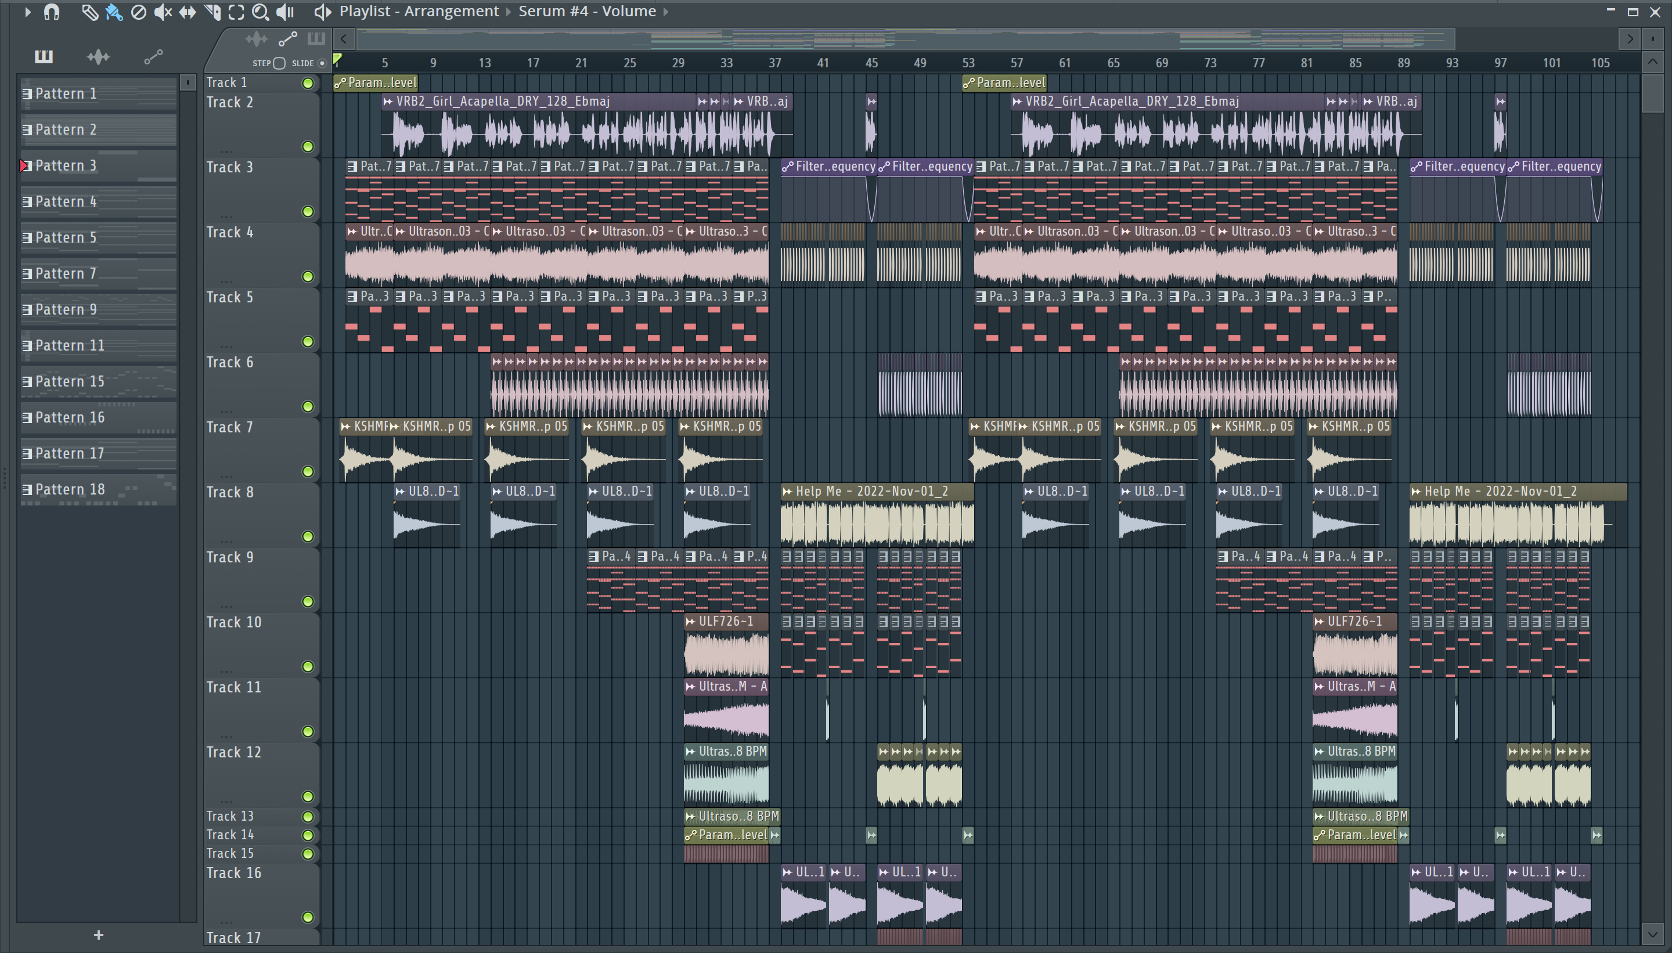Focus audio clips via header waveform icon
1672x953 pixels.
pyautogui.click(x=257, y=39)
